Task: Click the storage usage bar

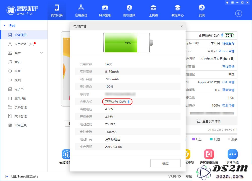Action: pyautogui.click(x=211, y=133)
